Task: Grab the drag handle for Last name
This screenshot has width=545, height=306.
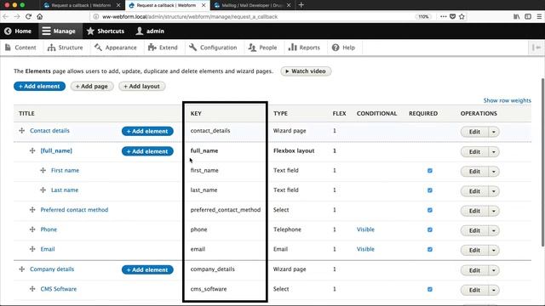Action: pos(43,190)
